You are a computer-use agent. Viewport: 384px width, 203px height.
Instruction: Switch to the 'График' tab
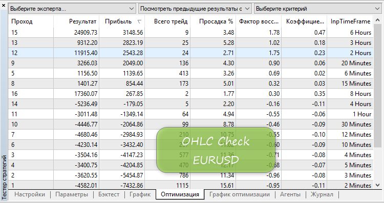pyautogui.click(x=140, y=194)
